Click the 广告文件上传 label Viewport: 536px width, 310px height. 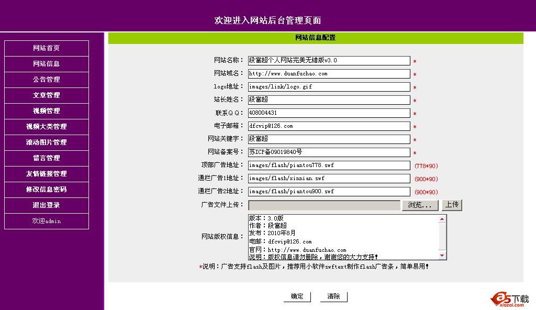coord(222,205)
